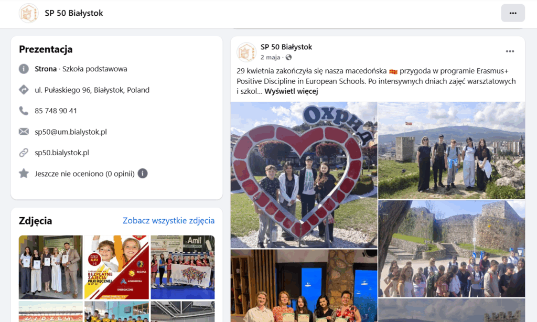Viewport: 537px width, 322px height.
Task: Open the photo of people holding certificates
Action: 51,267
